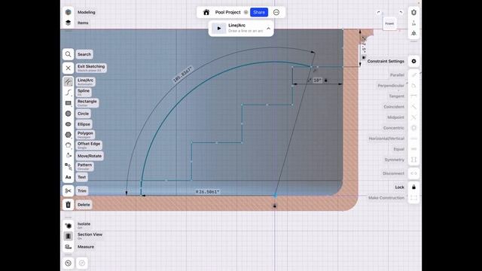Apply the Midpoint constraint
The height and width of the screenshot is (271, 482).
(413, 117)
